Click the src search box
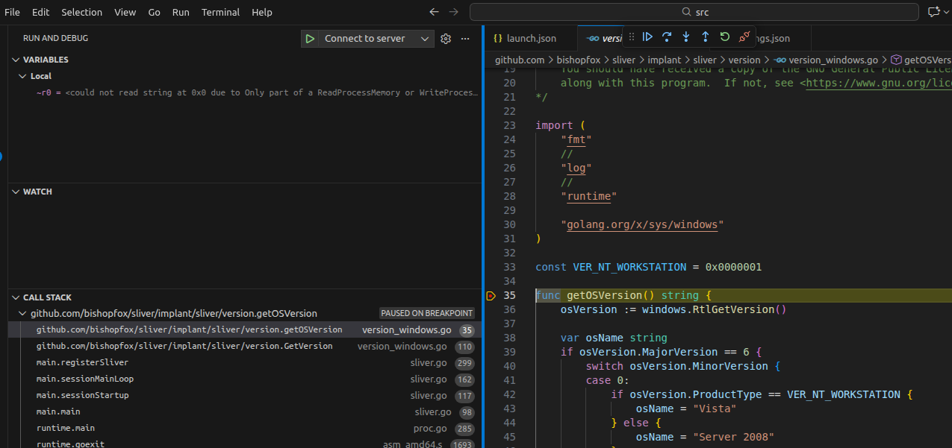This screenshot has width=952, height=448. 694,12
